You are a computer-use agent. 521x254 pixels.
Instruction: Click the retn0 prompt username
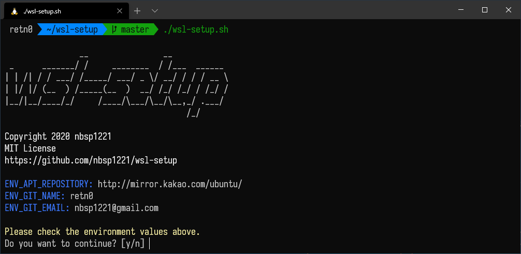tap(21, 29)
